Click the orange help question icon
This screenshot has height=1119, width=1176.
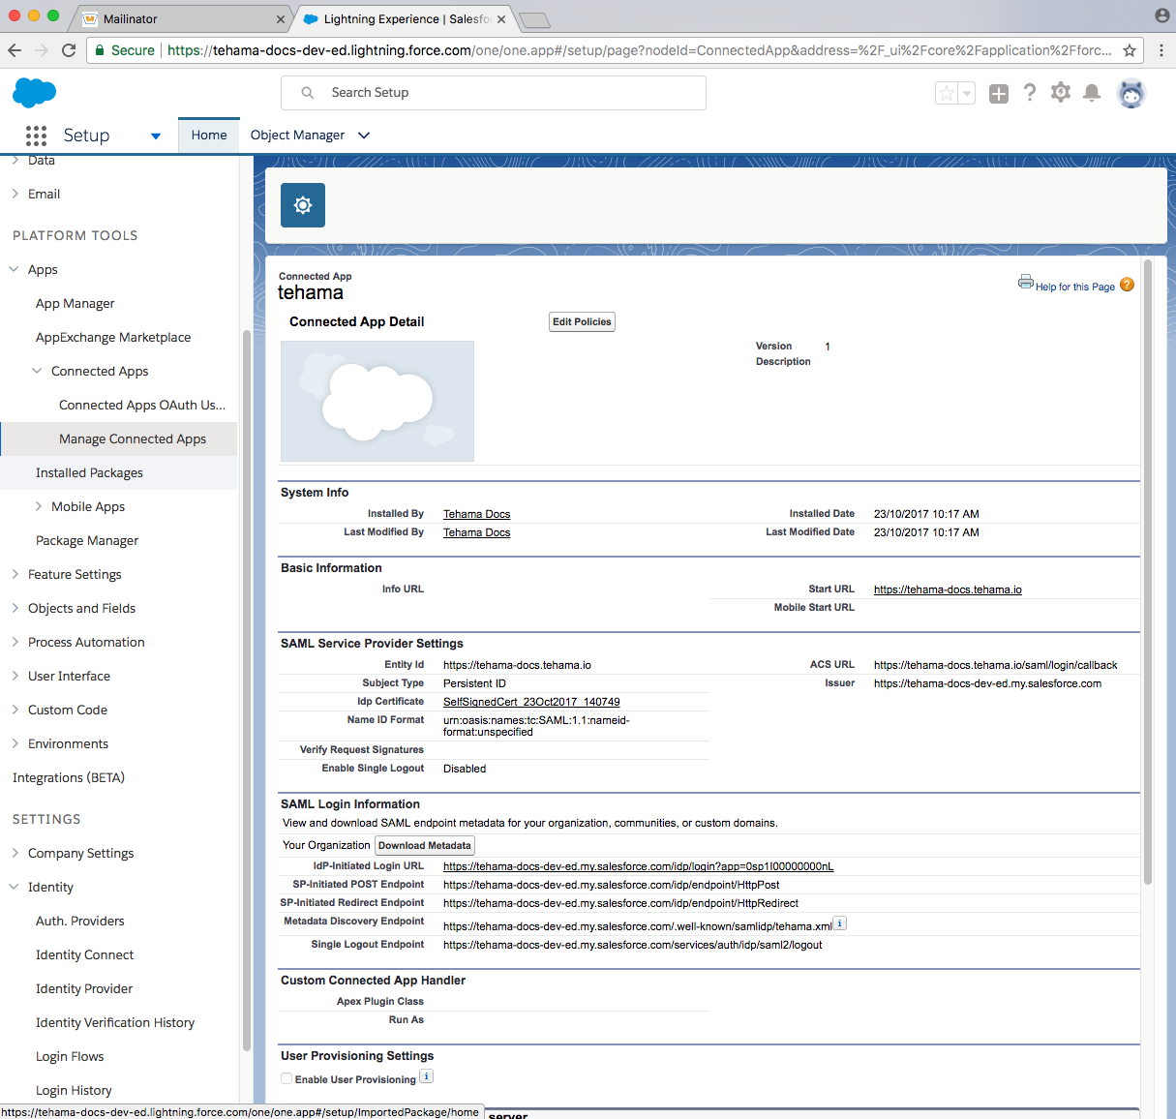coord(1127,285)
